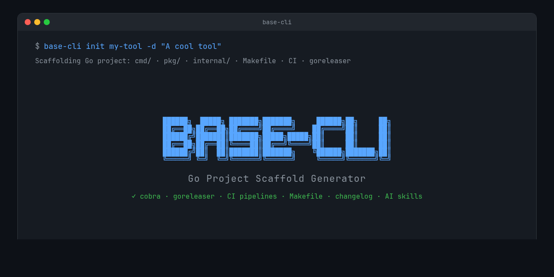Click the $ prompt symbol

pyautogui.click(x=37, y=46)
